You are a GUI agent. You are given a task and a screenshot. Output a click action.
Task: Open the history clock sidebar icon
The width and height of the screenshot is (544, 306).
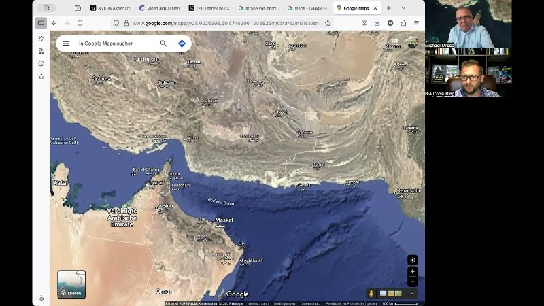41,63
